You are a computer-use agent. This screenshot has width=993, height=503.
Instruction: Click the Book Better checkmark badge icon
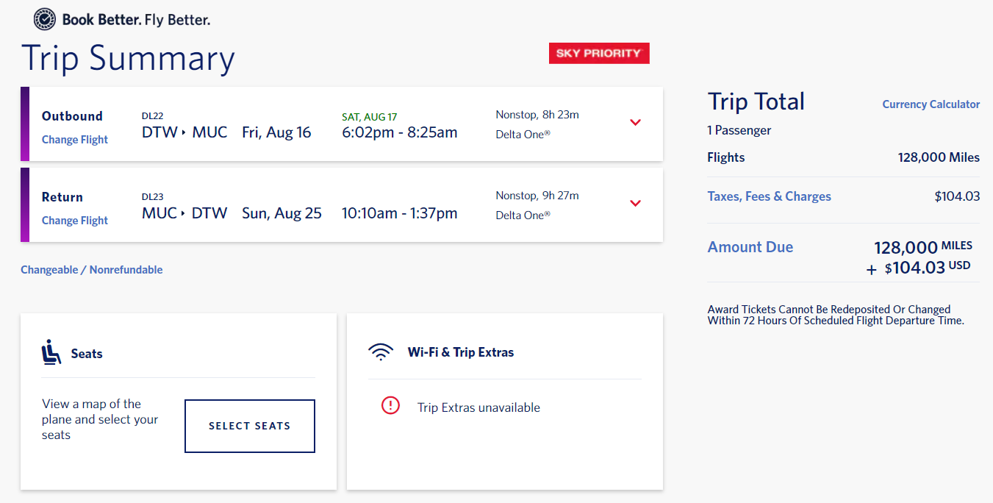tap(45, 19)
